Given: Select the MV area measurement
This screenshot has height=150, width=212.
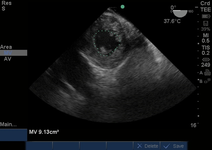Looking at the screenshot, I should tap(13, 53).
